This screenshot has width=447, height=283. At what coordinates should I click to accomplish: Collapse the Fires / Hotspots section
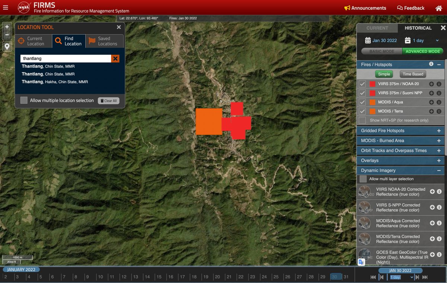439,64
